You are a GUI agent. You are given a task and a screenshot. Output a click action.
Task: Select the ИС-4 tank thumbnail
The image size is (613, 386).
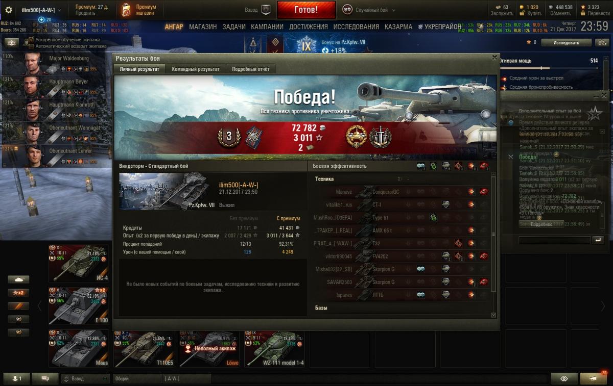coord(79,263)
